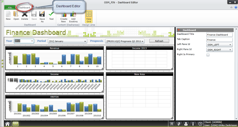The image size is (238, 127).
Task: Go to Home in the bottom bar
Action: [x=7, y=124]
